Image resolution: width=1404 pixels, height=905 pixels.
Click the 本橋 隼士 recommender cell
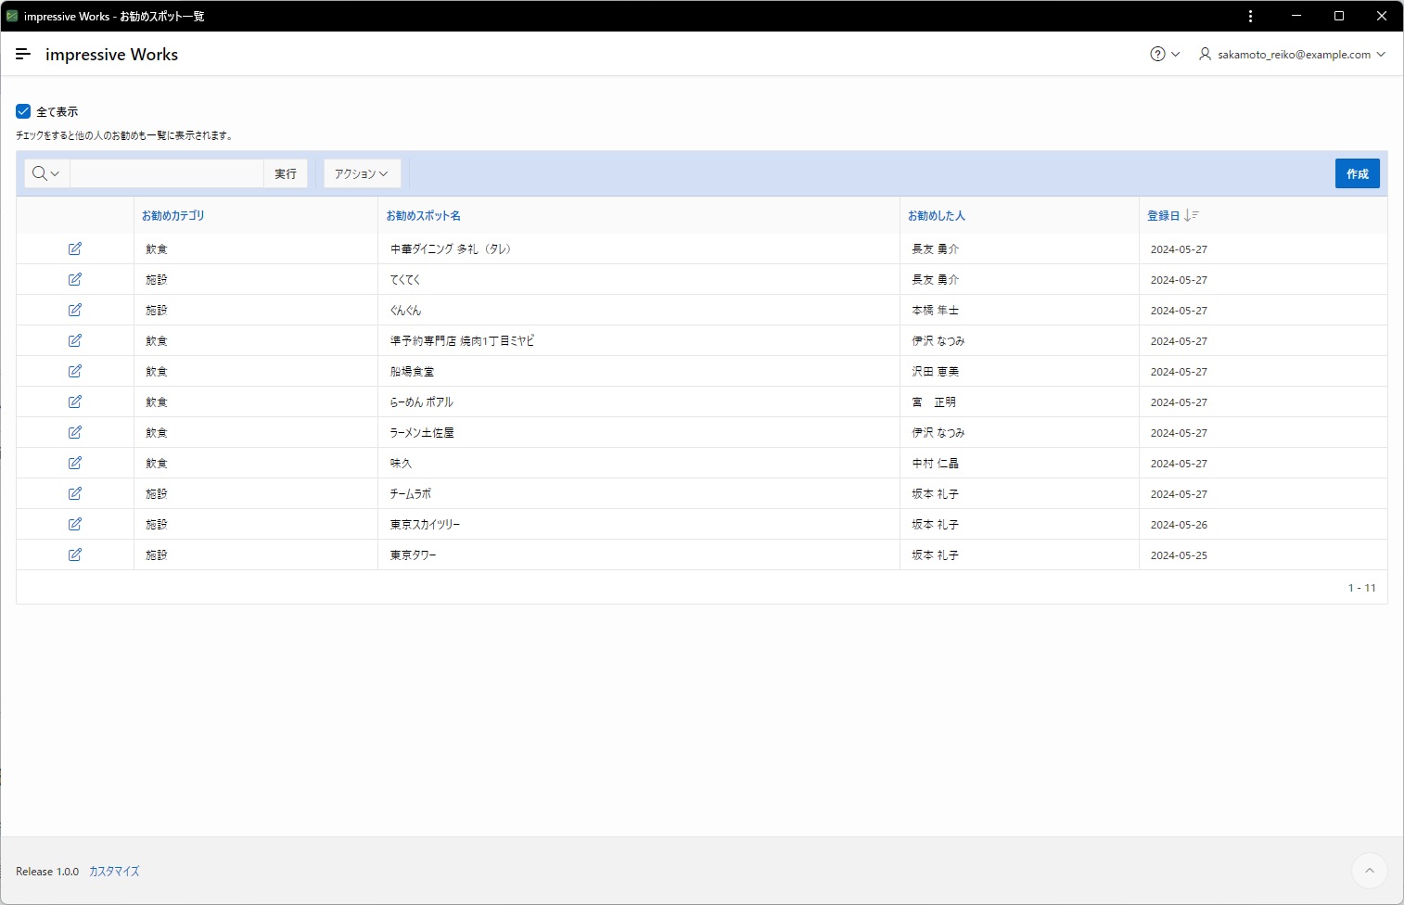coord(1019,310)
